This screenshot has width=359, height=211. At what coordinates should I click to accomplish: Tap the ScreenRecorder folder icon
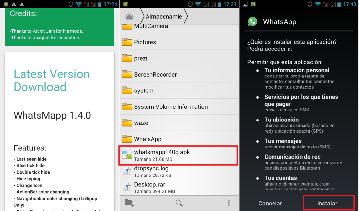(127, 74)
